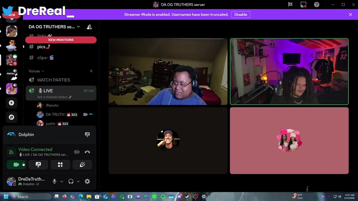This screenshot has width=358, height=201.
Task: Toggle noise suppression waveform icon
Action: click(x=77, y=152)
